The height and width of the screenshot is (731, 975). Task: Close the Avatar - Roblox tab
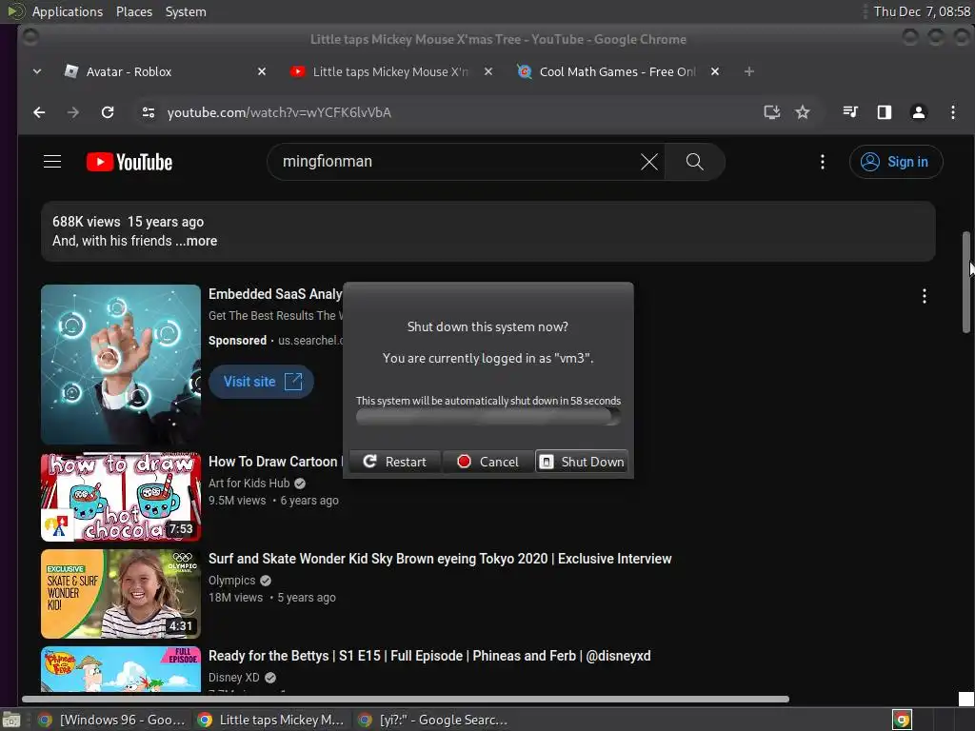[x=262, y=71]
